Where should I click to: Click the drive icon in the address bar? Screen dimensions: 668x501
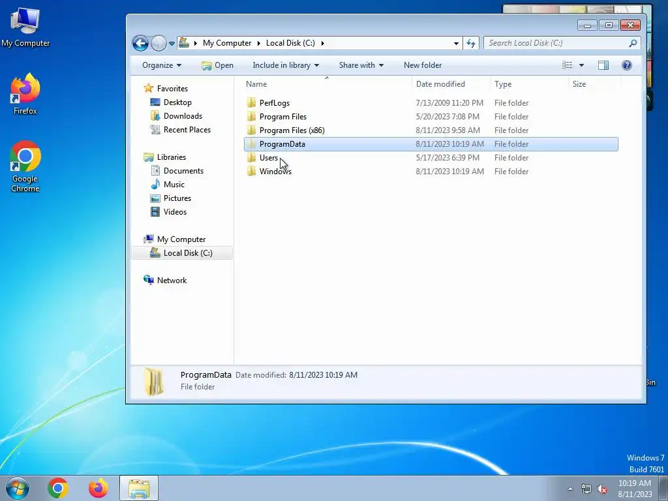click(x=184, y=42)
